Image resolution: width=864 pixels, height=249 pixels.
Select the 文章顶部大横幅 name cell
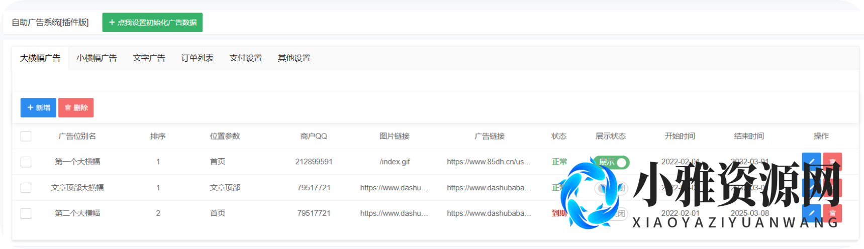pyautogui.click(x=77, y=188)
